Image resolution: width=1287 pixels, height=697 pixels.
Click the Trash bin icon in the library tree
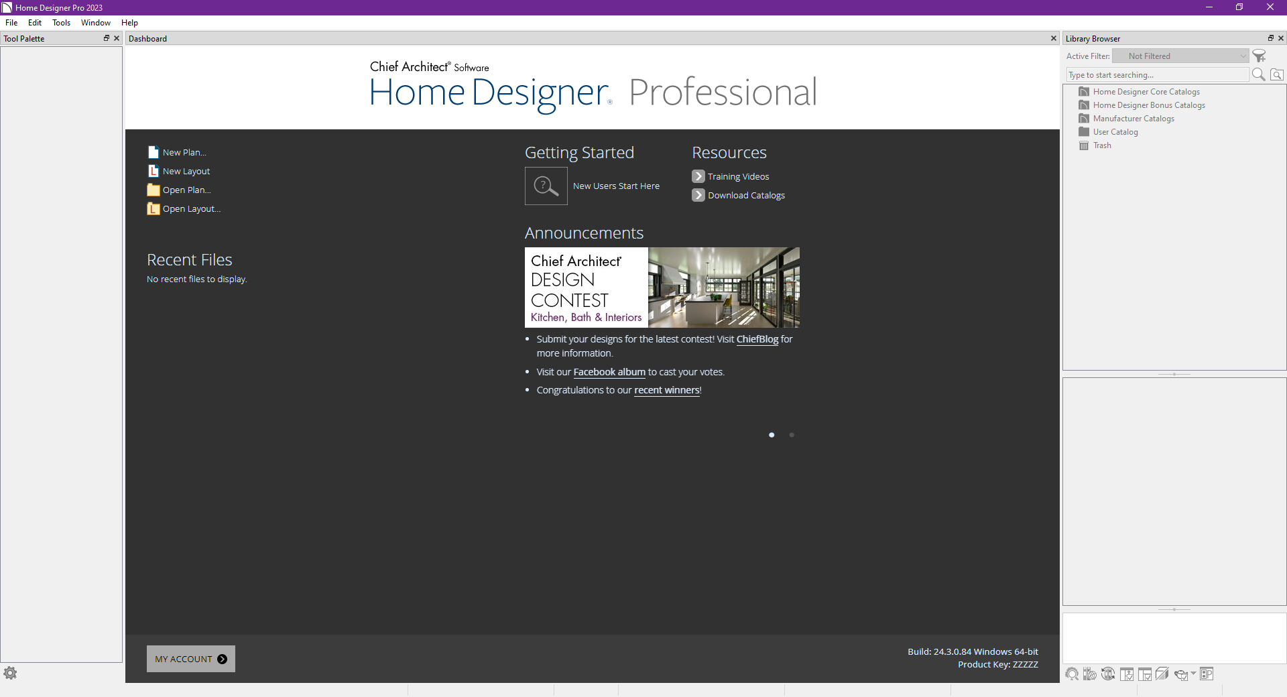tap(1084, 145)
